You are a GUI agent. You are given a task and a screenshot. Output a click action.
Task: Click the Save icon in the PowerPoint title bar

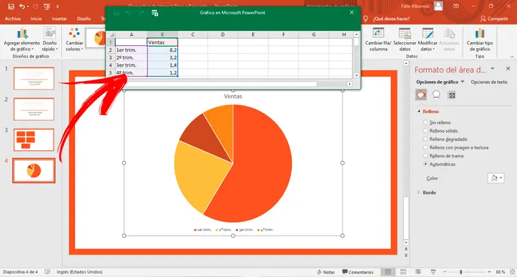coord(11,6)
